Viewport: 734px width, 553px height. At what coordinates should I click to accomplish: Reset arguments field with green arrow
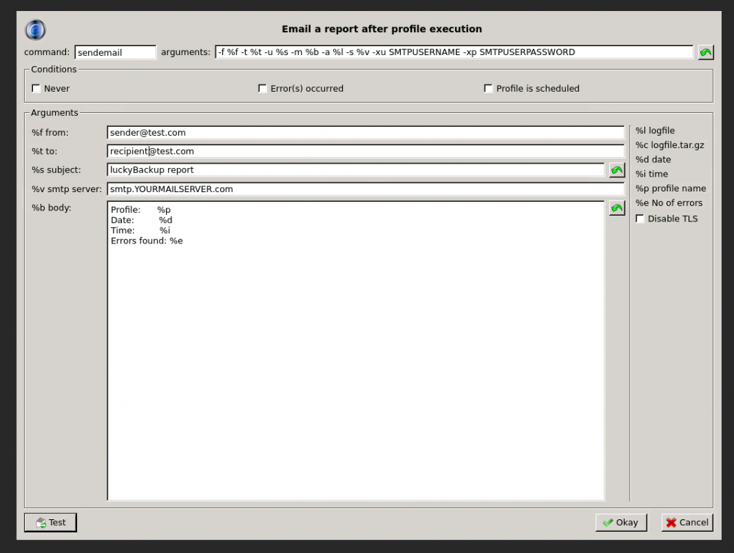pos(705,52)
